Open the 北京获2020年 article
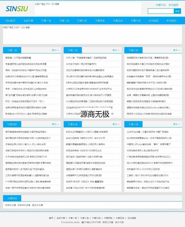The height and width of the screenshot is (227, 185). tap(89, 89)
